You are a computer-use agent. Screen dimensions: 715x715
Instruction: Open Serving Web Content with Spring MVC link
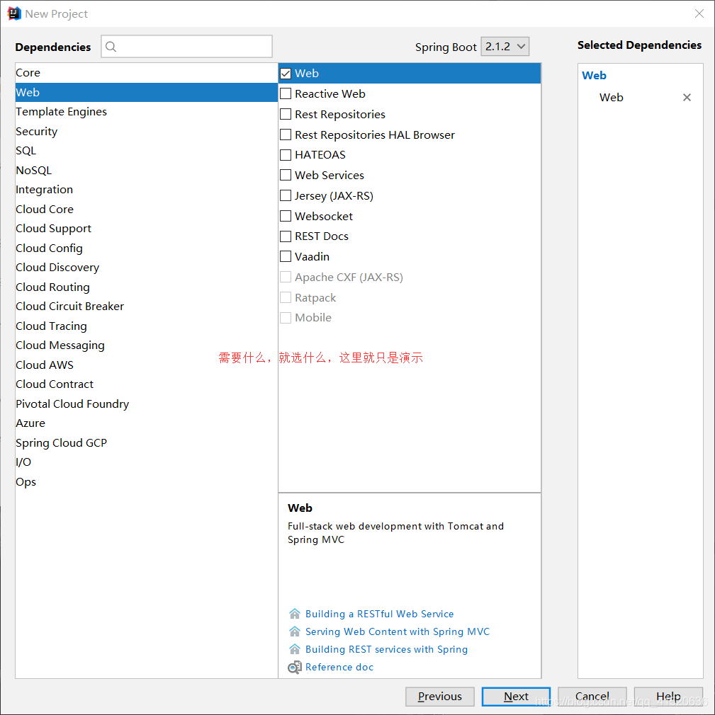point(396,631)
